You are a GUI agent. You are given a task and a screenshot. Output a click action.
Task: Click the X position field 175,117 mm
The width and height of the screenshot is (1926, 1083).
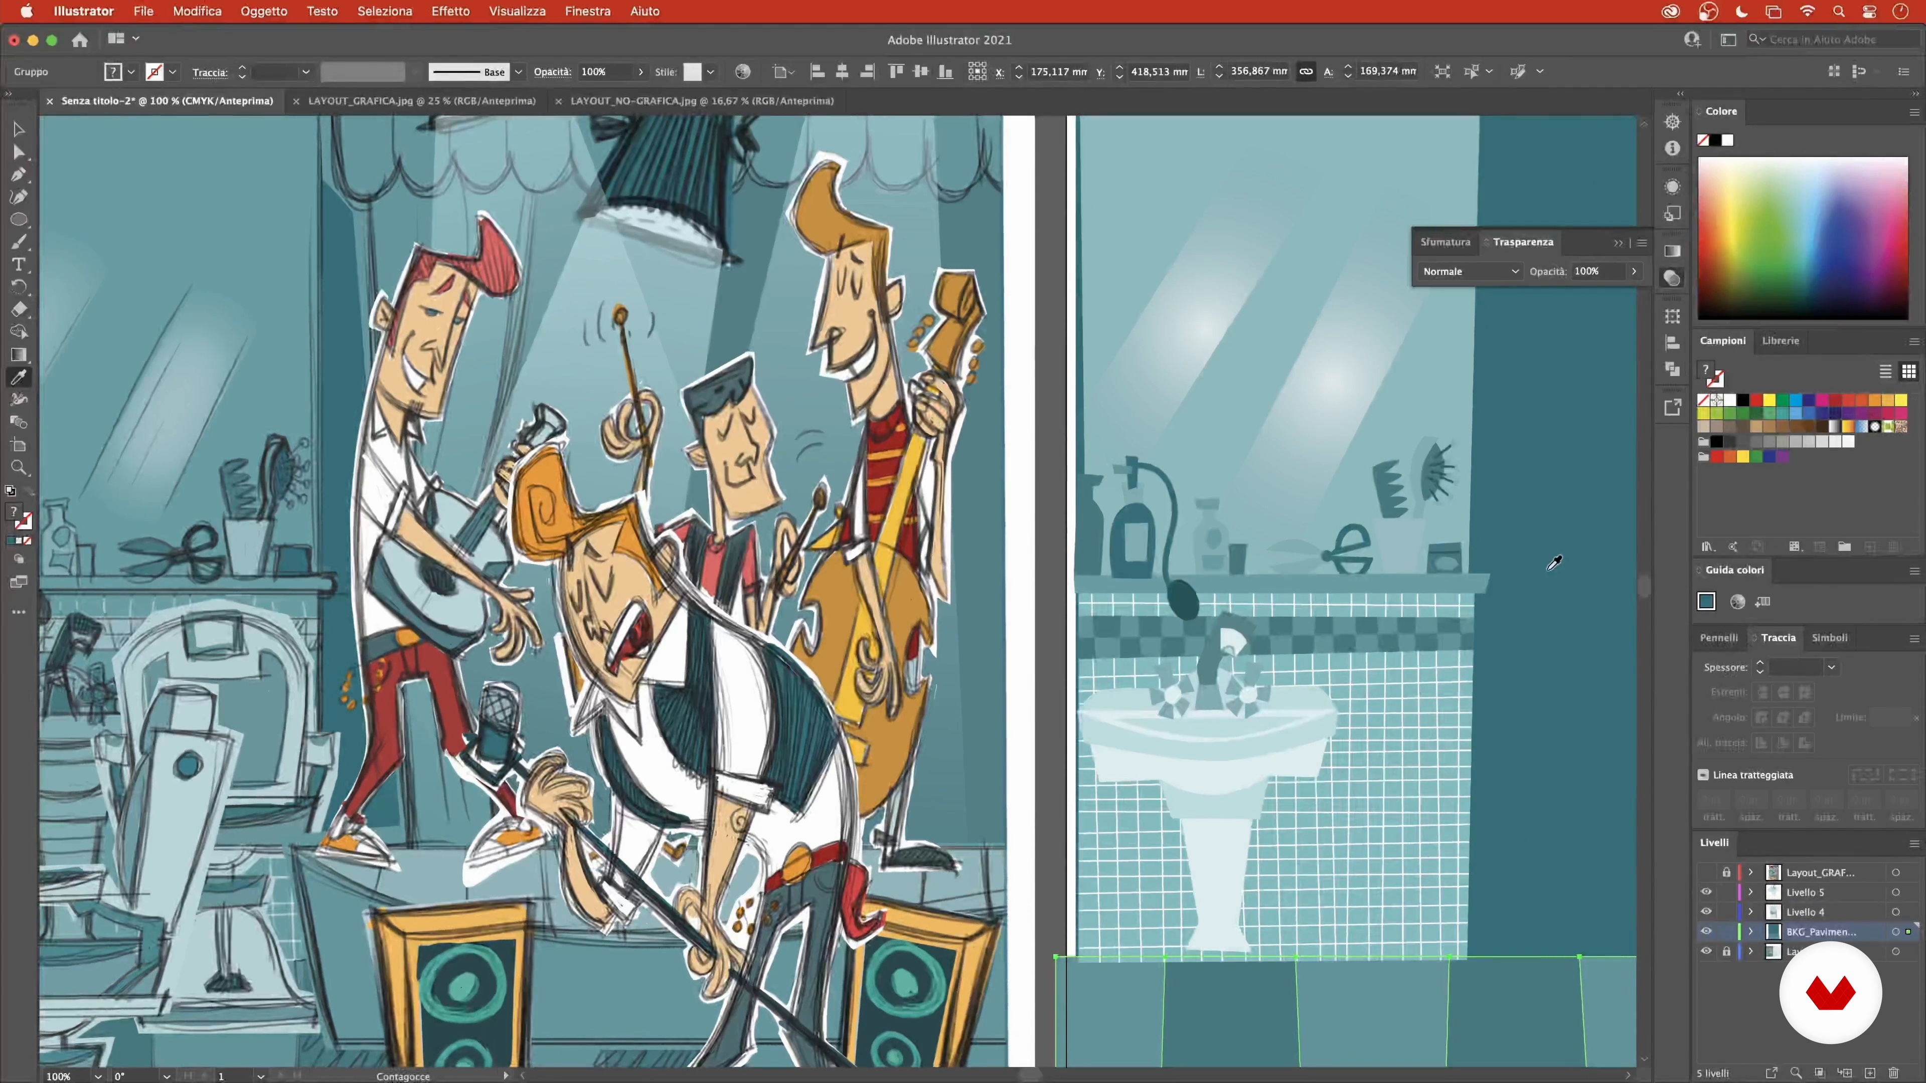pyautogui.click(x=1058, y=72)
